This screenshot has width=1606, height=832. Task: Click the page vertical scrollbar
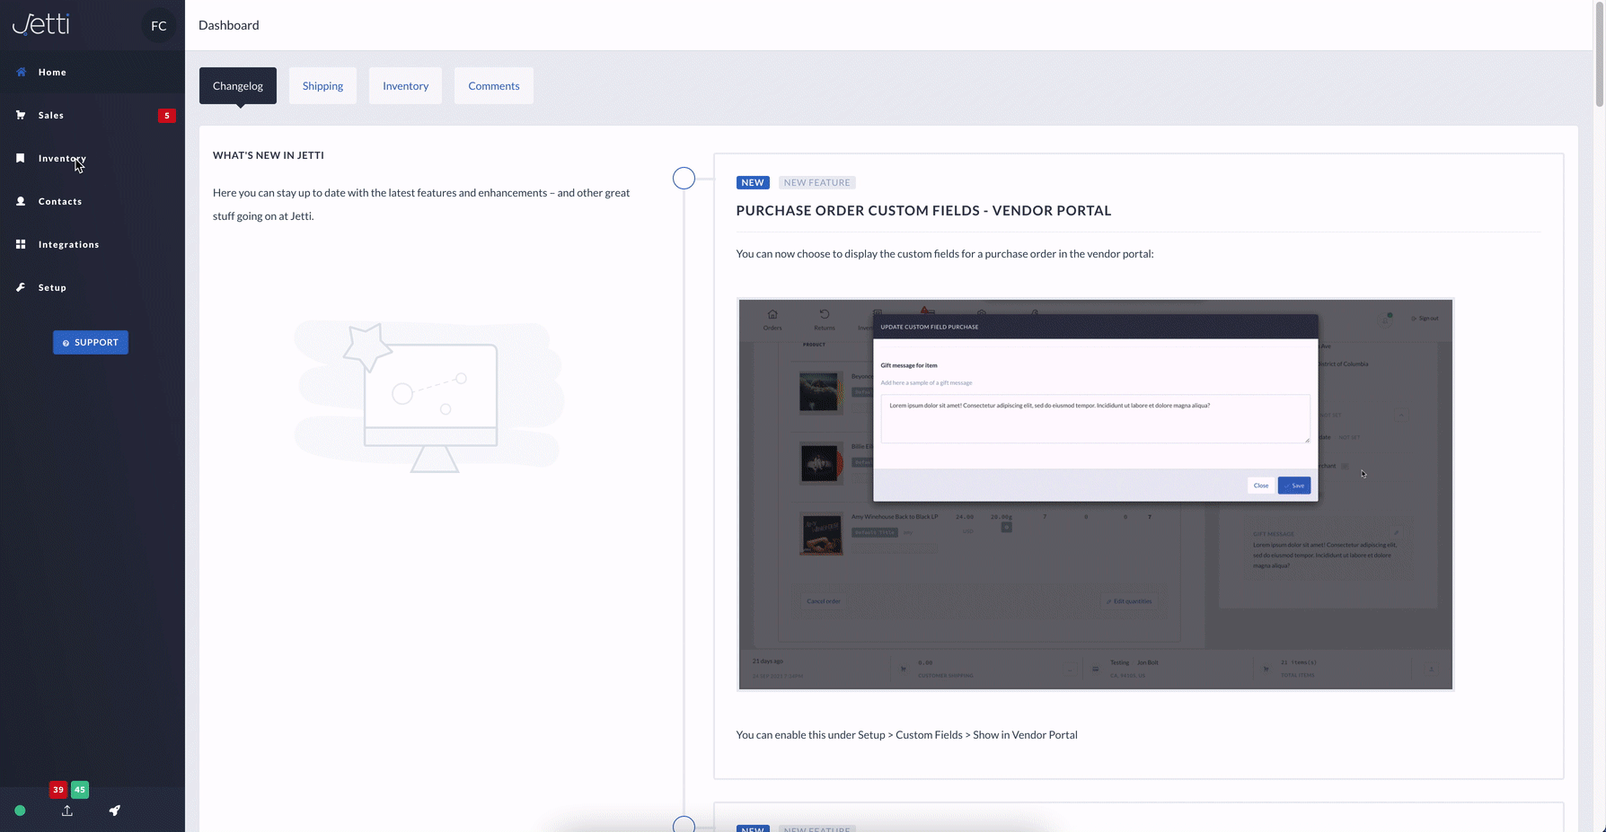pyautogui.click(x=1600, y=54)
